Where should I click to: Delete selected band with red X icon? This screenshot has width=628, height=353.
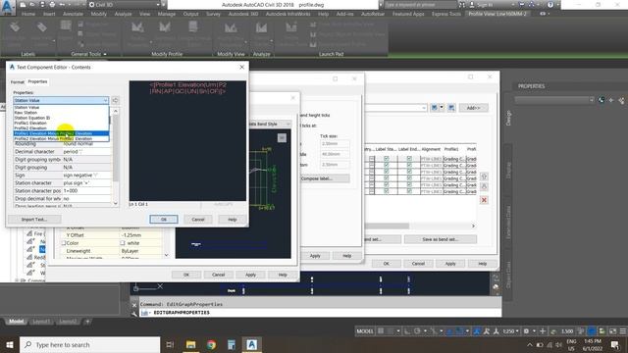click(x=484, y=200)
